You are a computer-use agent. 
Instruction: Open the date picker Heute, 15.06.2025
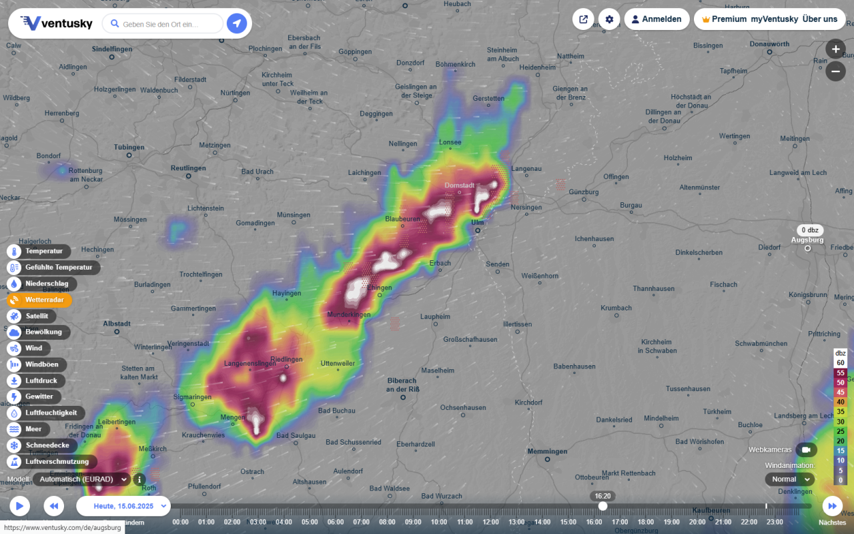point(123,506)
